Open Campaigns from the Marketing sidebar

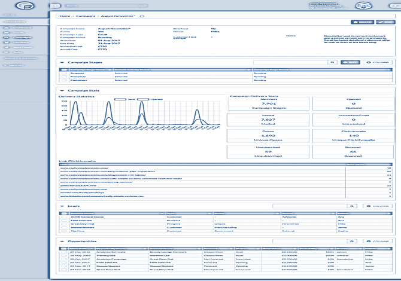(x=22, y=37)
